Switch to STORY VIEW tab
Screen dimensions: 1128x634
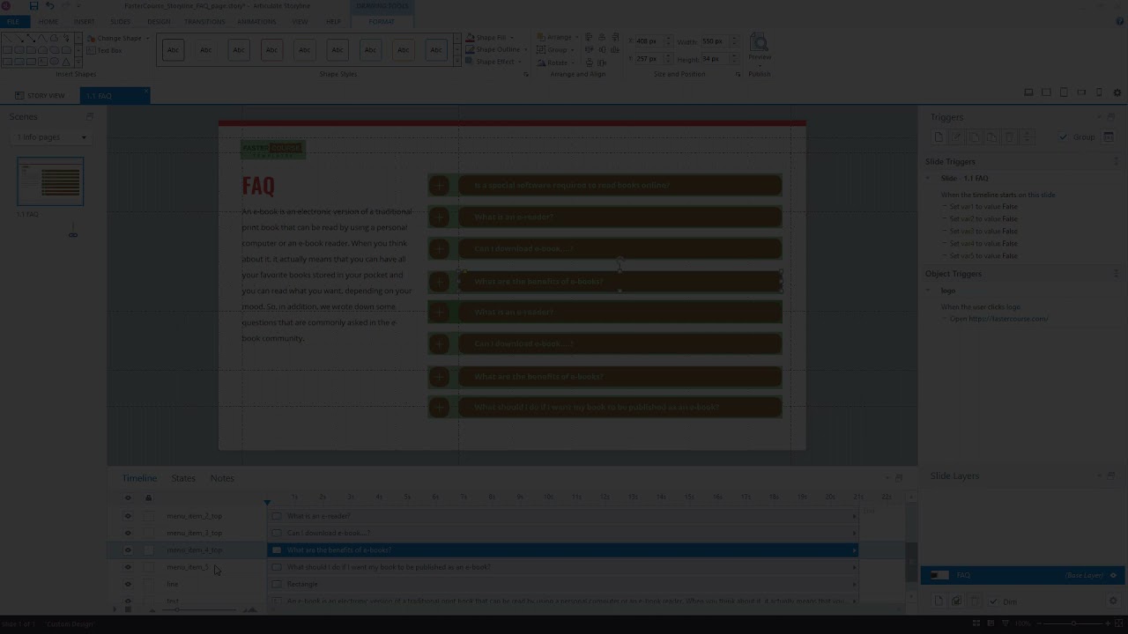coord(40,95)
